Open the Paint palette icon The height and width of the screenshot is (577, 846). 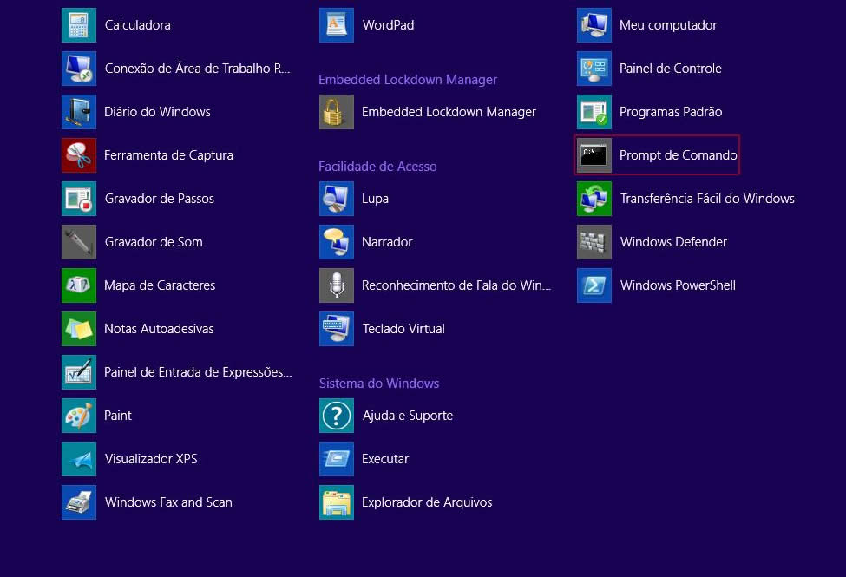pyautogui.click(x=79, y=416)
